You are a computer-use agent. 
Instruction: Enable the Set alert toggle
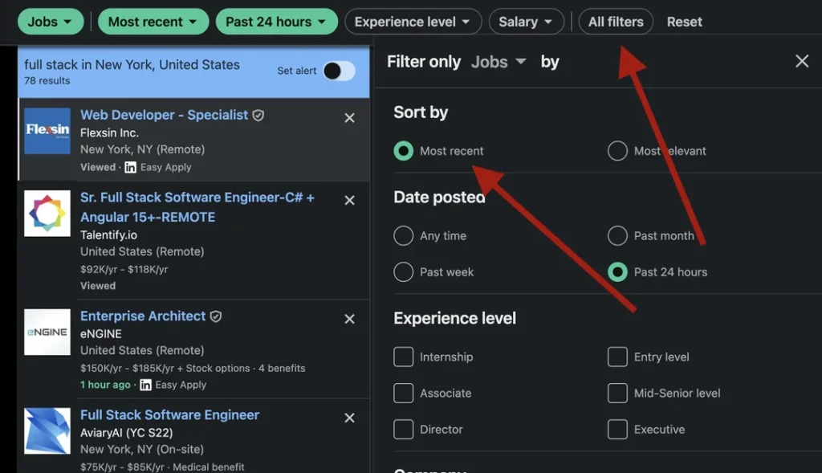click(339, 71)
